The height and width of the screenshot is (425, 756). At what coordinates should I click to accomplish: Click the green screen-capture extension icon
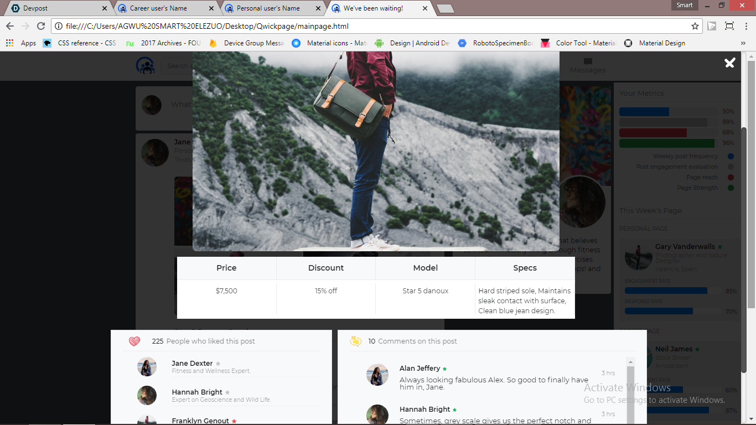(729, 26)
